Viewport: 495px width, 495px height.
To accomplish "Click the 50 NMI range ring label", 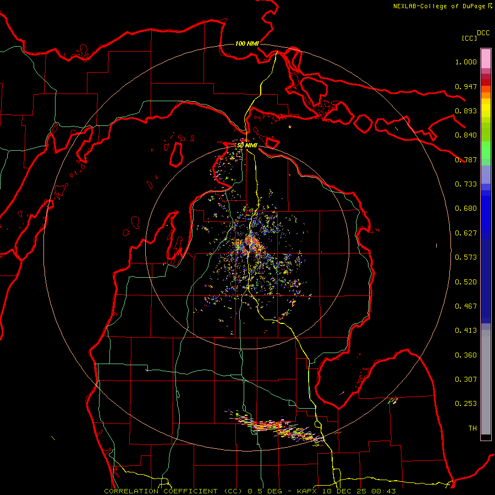I will pos(247,146).
